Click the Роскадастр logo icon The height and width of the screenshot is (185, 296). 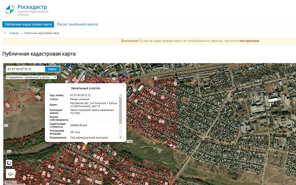point(10,10)
